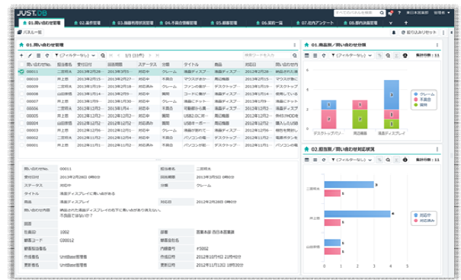Click magnifier icon in staff chart toolbar
The width and height of the screenshot is (461, 280).
pyautogui.click(x=388, y=160)
